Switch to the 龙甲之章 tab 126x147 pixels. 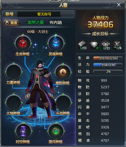pos(36,23)
